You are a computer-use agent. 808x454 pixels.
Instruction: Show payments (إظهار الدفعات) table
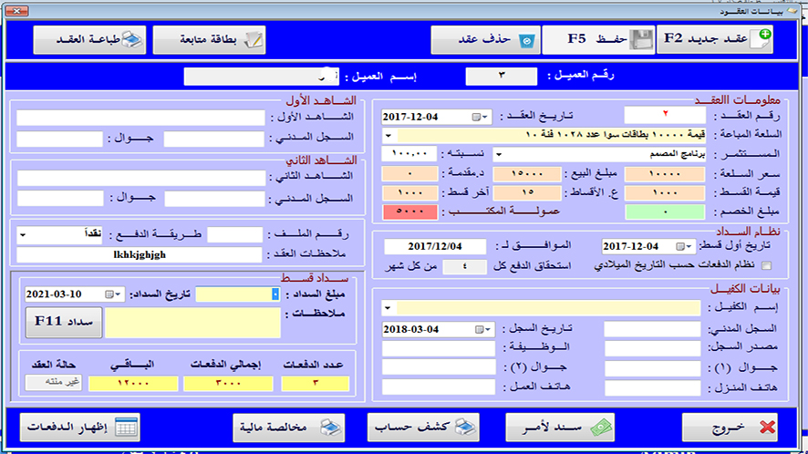(82, 427)
